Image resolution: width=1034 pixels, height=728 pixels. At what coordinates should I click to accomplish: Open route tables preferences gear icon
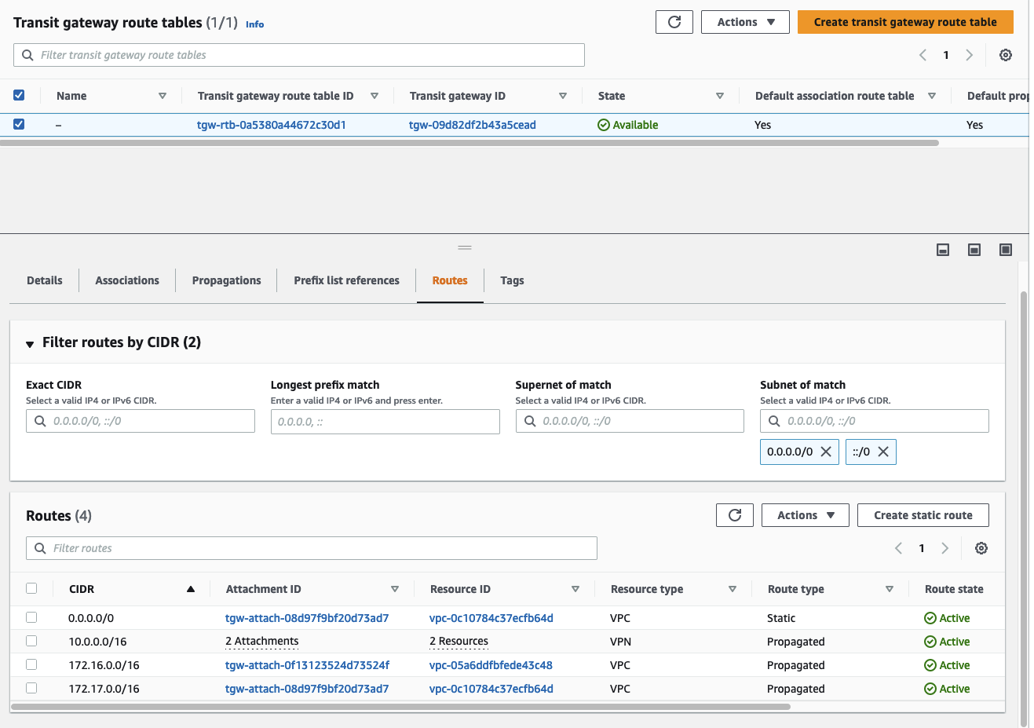pyautogui.click(x=1005, y=55)
